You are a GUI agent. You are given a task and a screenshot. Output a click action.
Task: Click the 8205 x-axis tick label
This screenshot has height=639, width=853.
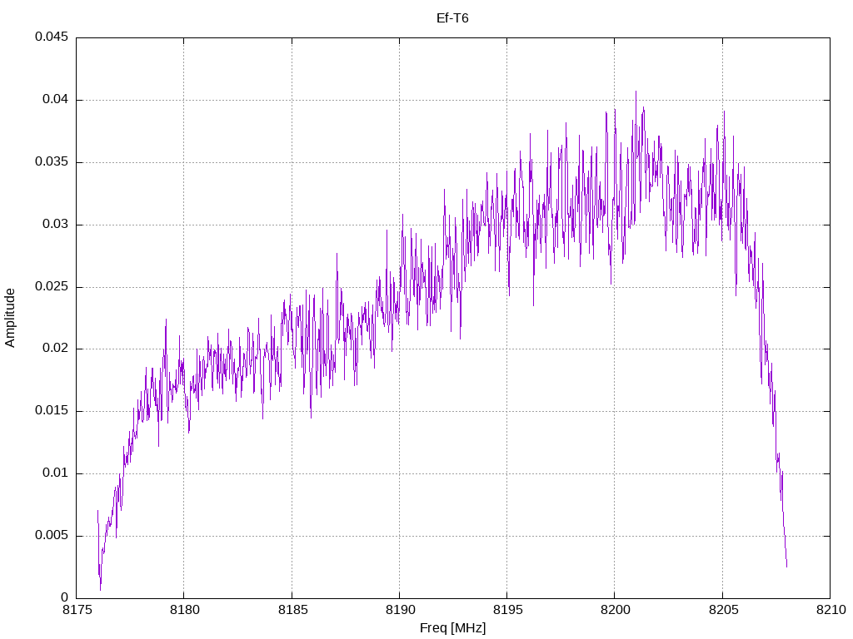(x=724, y=610)
